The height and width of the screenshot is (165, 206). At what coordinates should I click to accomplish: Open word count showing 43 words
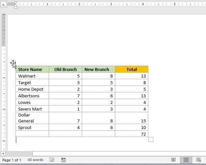coord(35,160)
